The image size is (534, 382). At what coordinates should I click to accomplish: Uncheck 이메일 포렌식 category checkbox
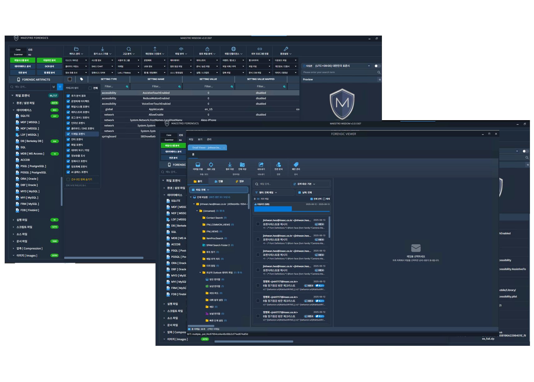(x=68, y=134)
